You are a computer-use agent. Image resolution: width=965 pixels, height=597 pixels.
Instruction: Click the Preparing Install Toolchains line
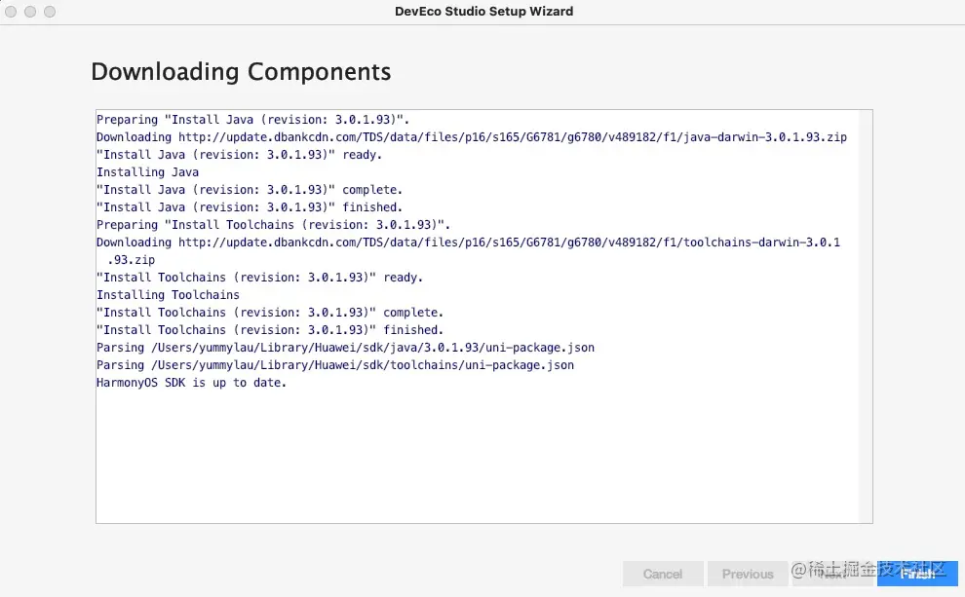click(x=273, y=225)
